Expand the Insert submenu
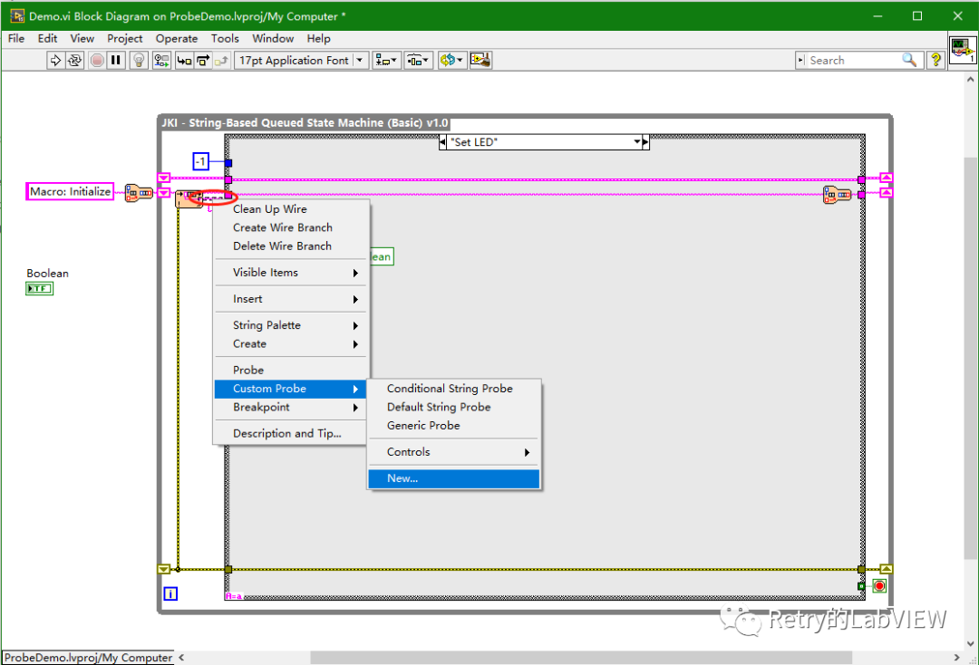Image resolution: width=979 pixels, height=665 pixels. (291, 299)
